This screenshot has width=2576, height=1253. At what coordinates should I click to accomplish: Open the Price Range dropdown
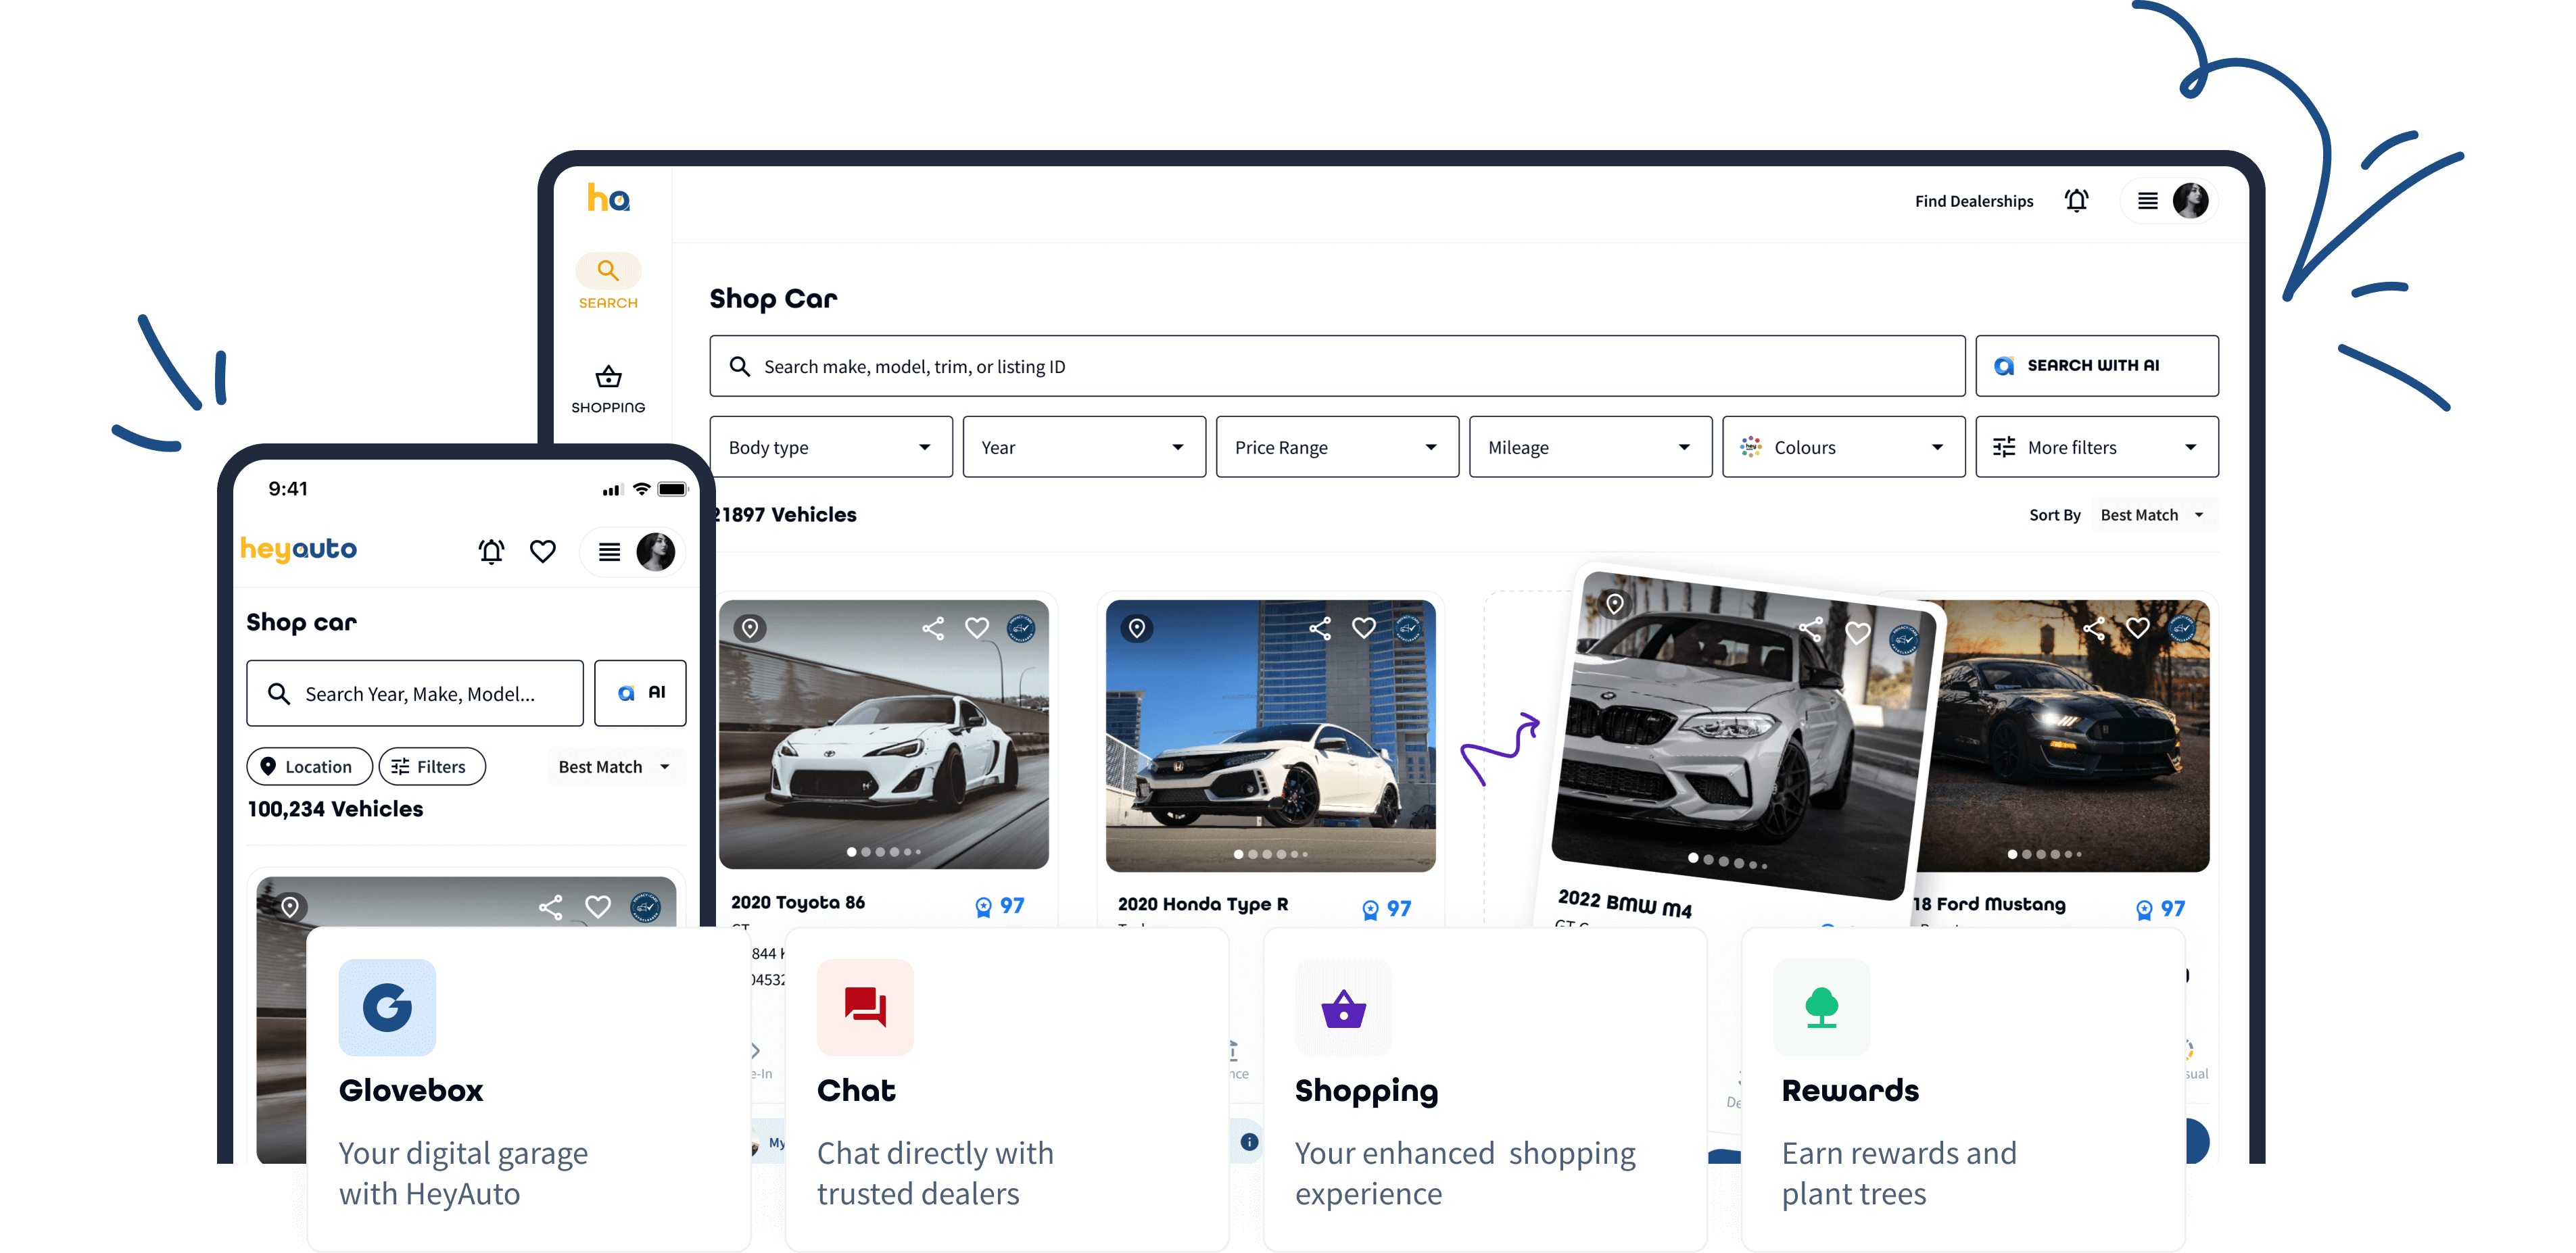tap(1337, 447)
